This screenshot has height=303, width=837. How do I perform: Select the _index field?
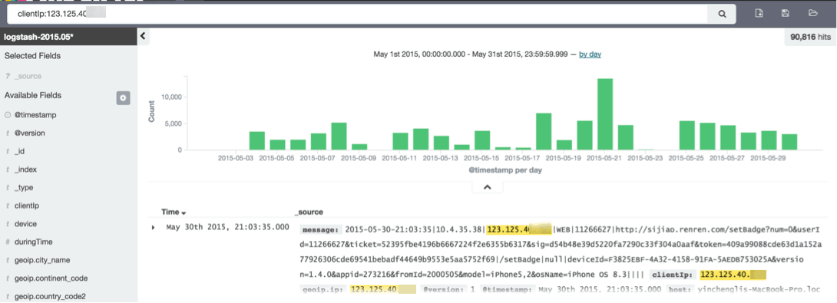click(25, 170)
